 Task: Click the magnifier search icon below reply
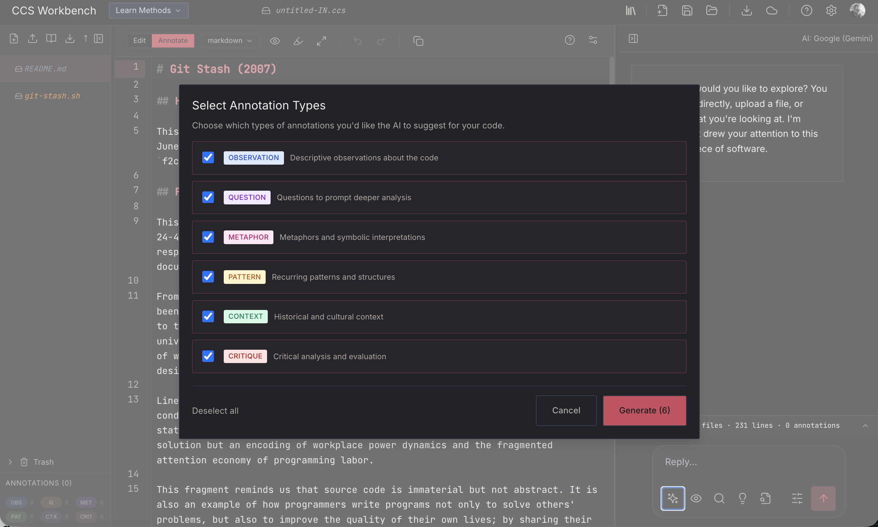click(x=719, y=498)
